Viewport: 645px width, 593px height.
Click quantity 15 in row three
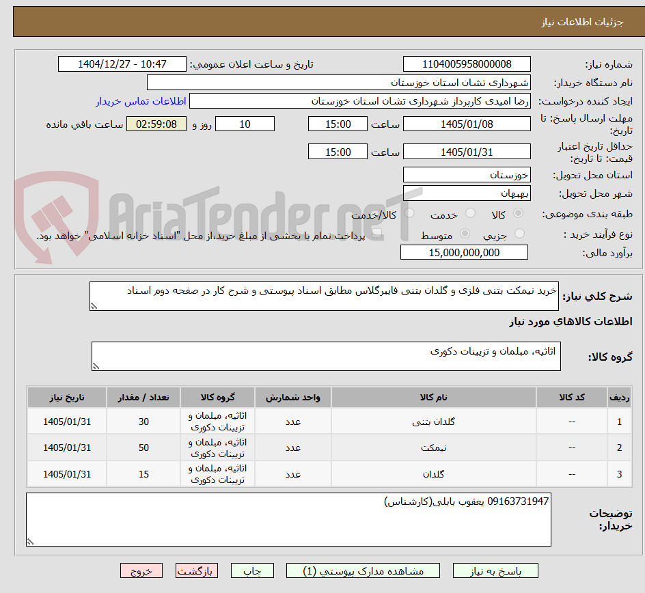[143, 474]
